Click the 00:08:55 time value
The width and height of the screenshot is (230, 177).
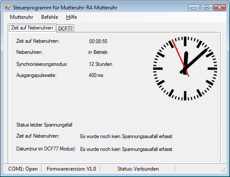point(98,41)
